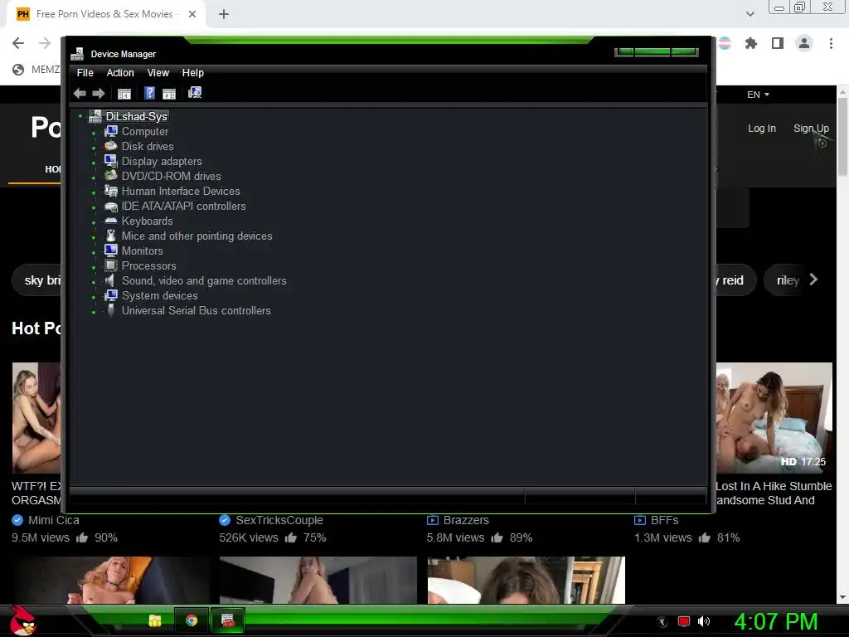Image resolution: width=849 pixels, height=637 pixels.
Task: Select 'Human Interface Devices' text label
Action: pyautogui.click(x=180, y=191)
